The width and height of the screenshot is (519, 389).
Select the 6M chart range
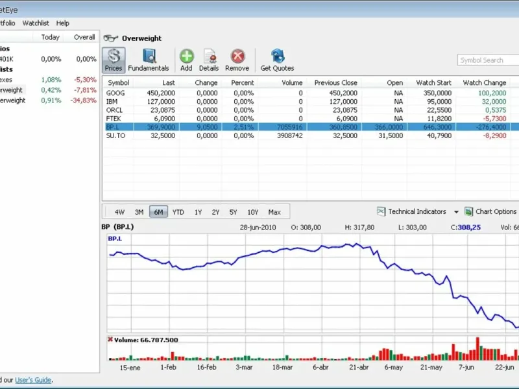coord(158,212)
